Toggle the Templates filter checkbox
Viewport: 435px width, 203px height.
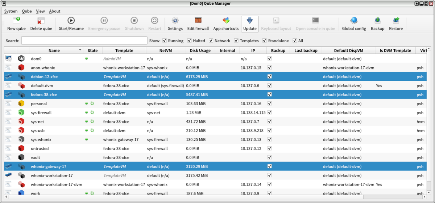coord(236,41)
